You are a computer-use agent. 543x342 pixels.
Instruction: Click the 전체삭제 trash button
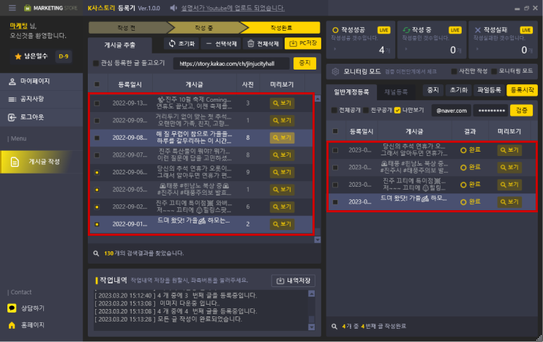(x=263, y=44)
